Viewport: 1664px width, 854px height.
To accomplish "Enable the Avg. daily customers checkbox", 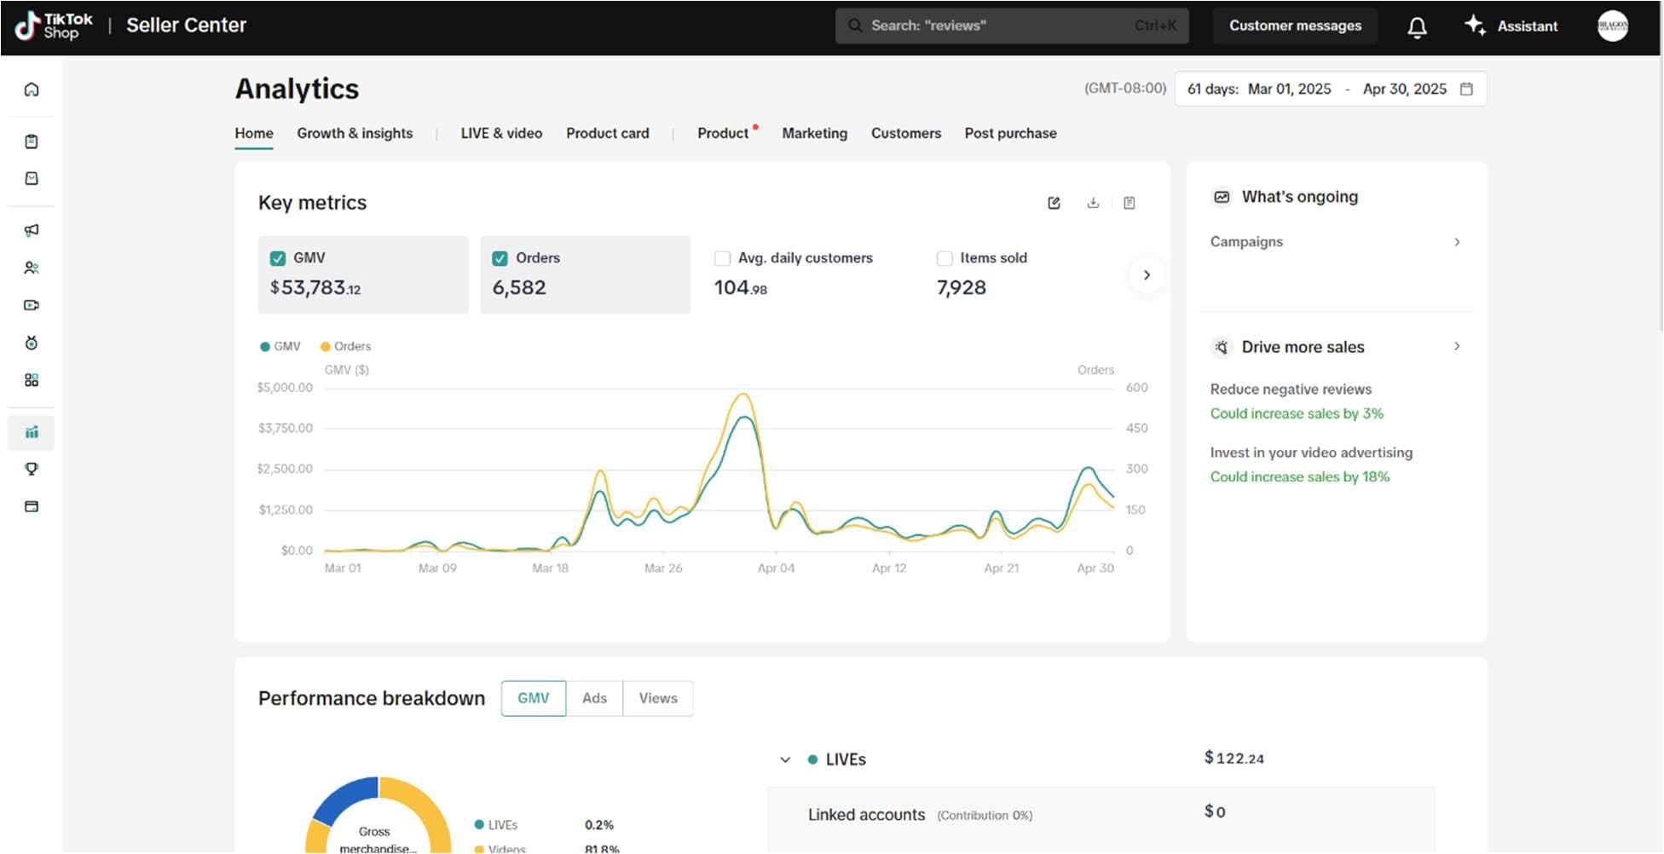I will (x=723, y=258).
